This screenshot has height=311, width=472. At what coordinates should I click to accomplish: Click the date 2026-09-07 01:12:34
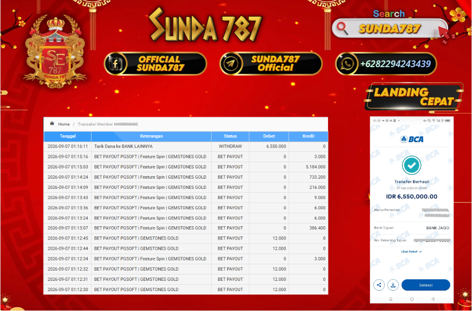coord(68,258)
